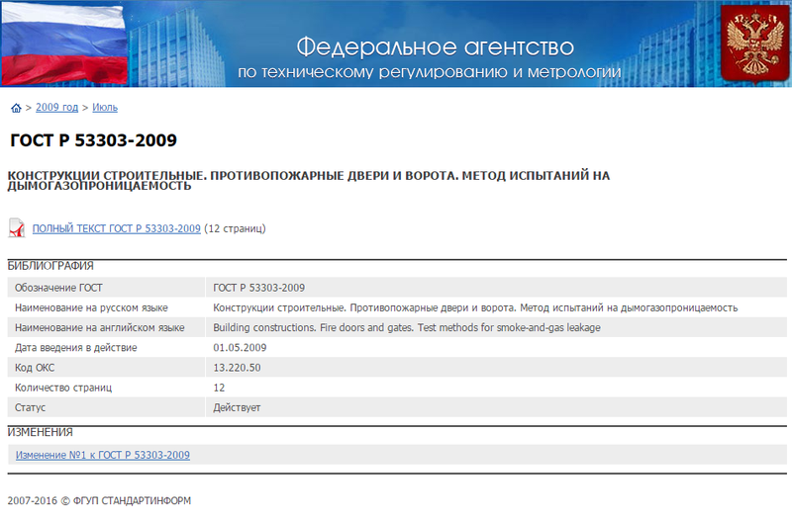This screenshot has height=521, width=792.
Task: Click the БИБЛИОГРАФИЯ section header
Action: pos(50,266)
